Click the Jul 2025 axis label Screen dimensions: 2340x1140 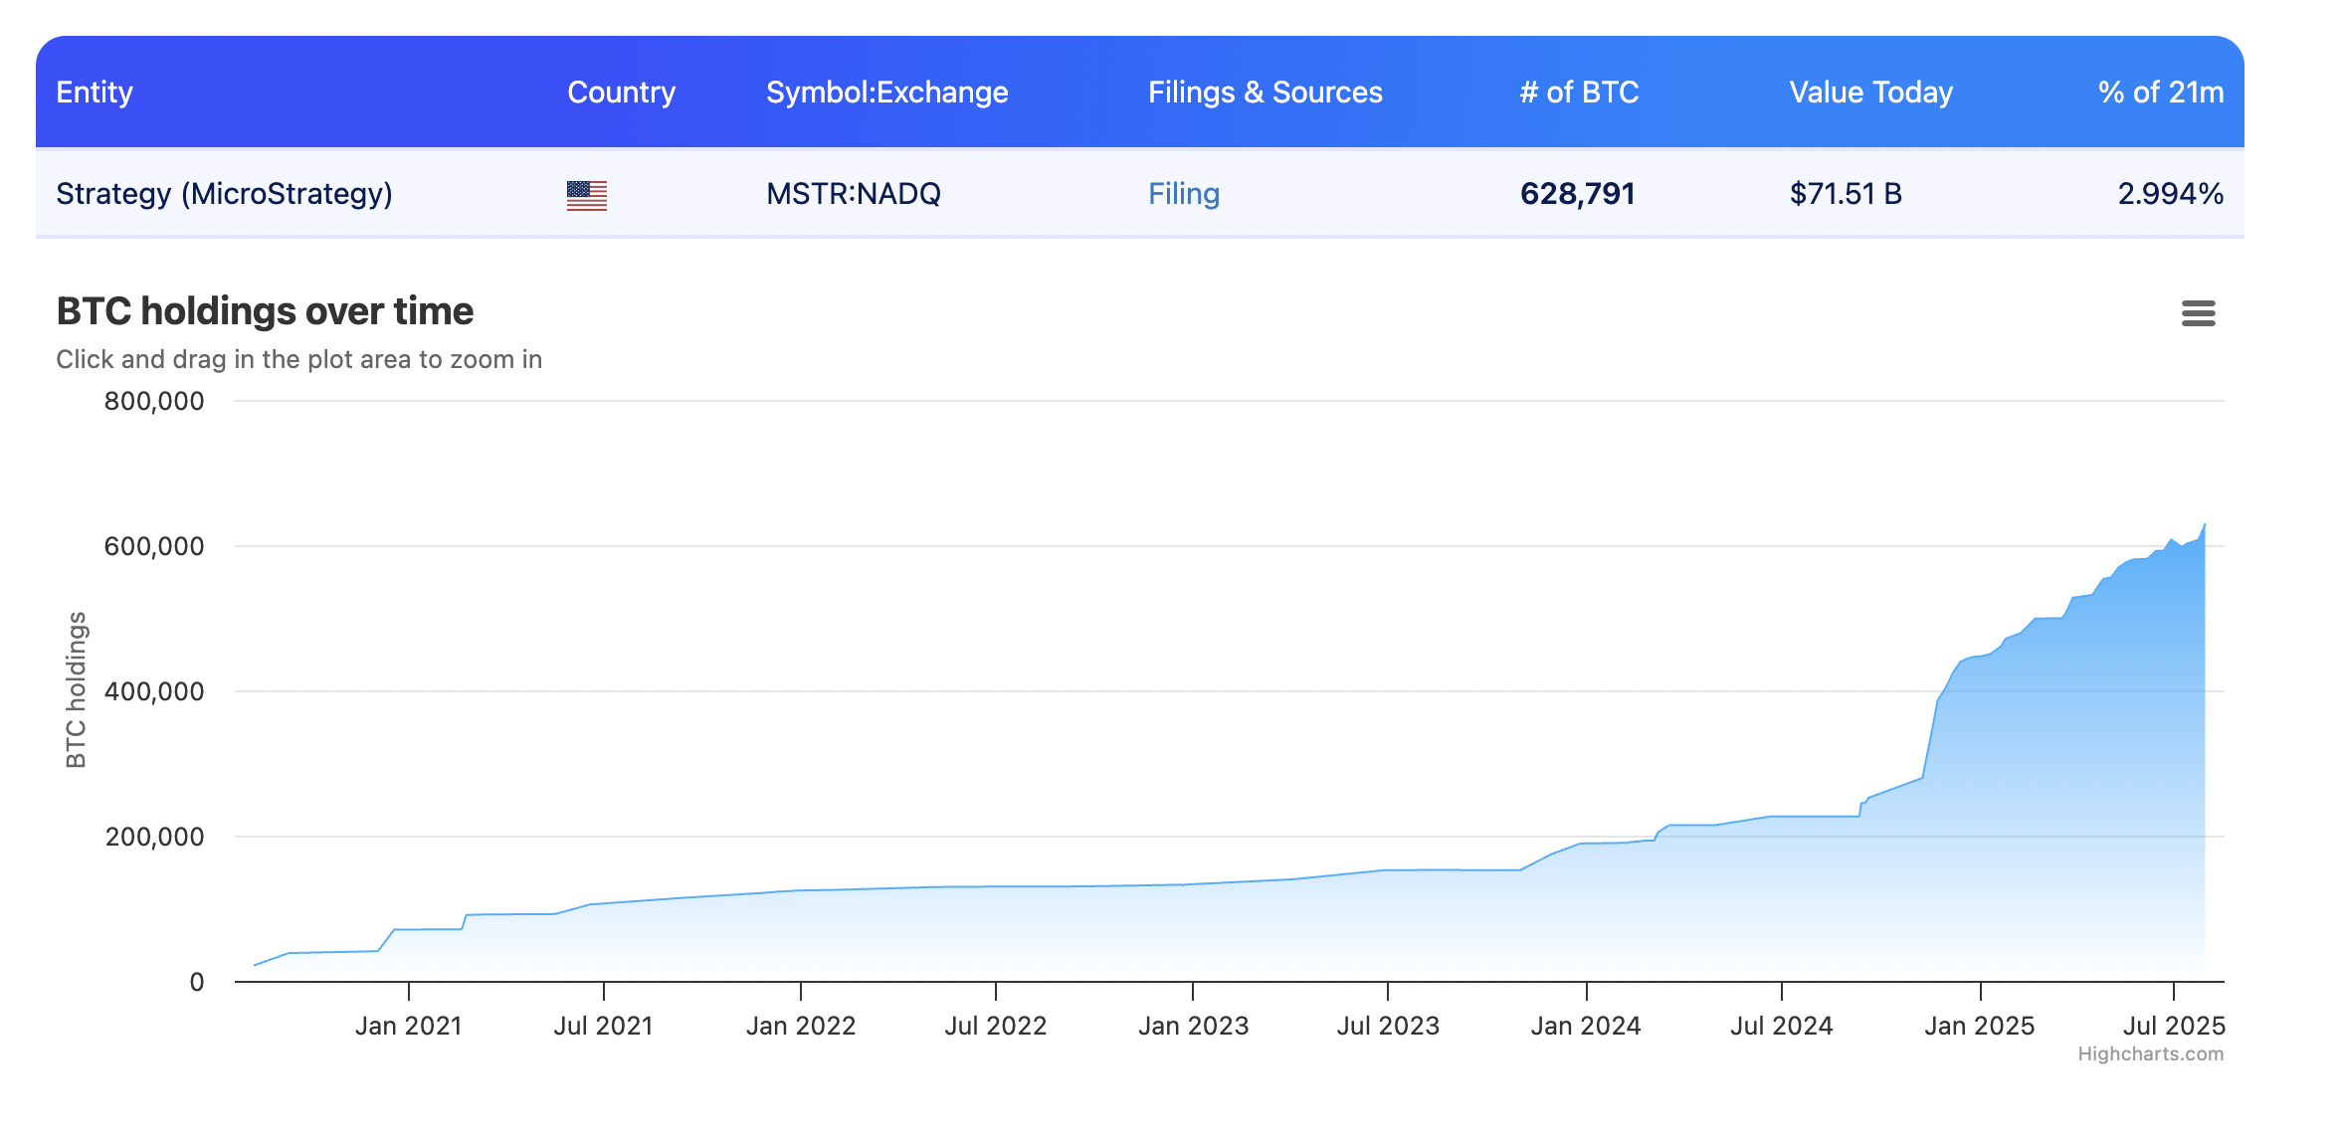(x=2174, y=1026)
